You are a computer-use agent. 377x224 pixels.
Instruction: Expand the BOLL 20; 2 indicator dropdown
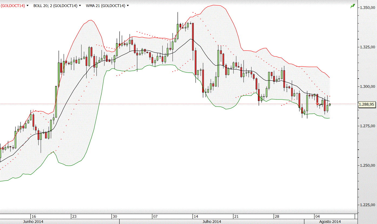80,6
